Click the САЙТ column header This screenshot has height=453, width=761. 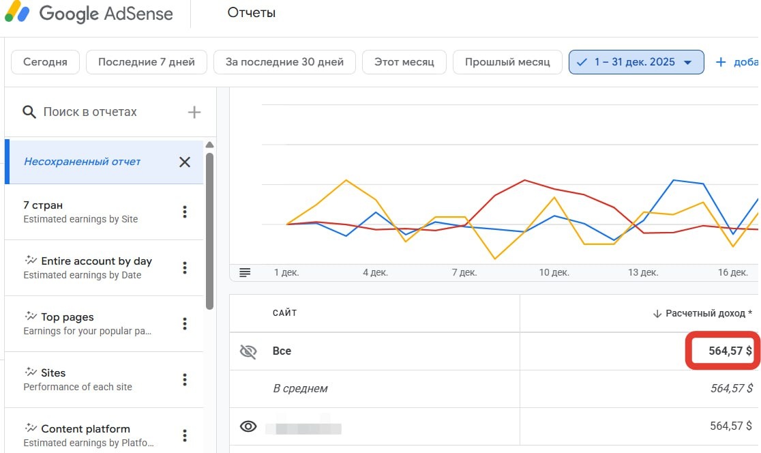285,313
